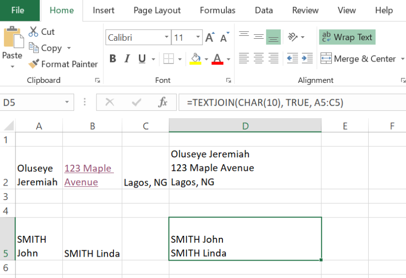Open the font name Calibri dropdown

click(167, 38)
